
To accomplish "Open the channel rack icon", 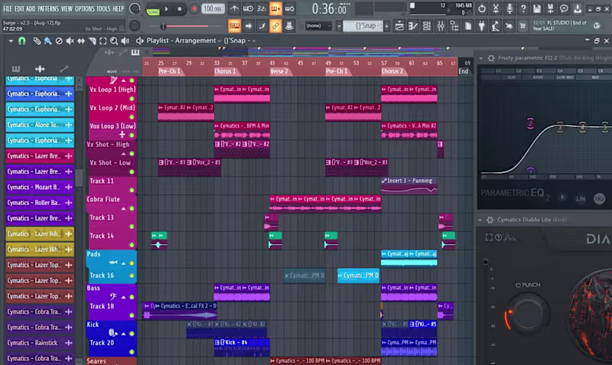I will pos(427,26).
